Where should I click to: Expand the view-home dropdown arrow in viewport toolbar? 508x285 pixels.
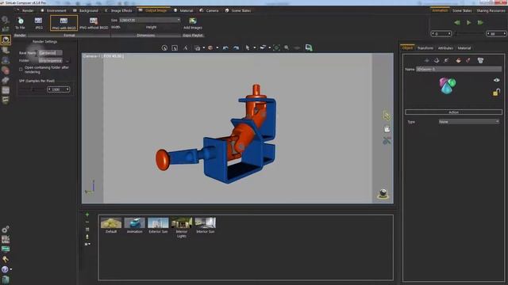coord(204,47)
